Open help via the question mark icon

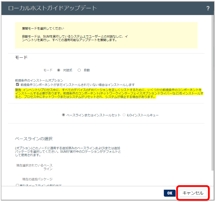pyautogui.click(x=208, y=8)
